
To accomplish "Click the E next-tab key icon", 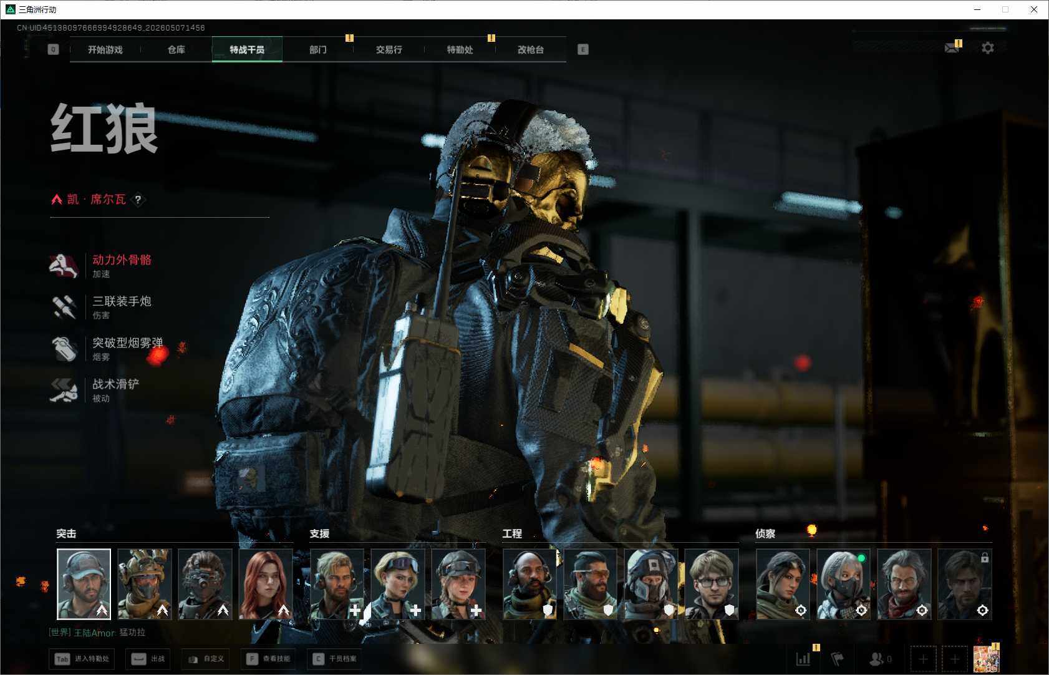I will pos(583,49).
